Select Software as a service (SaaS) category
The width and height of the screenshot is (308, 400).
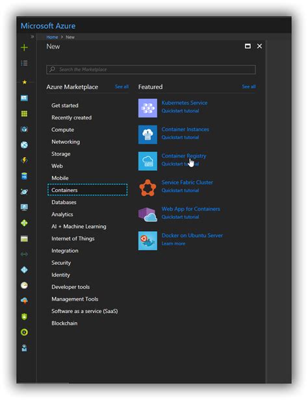(84, 311)
